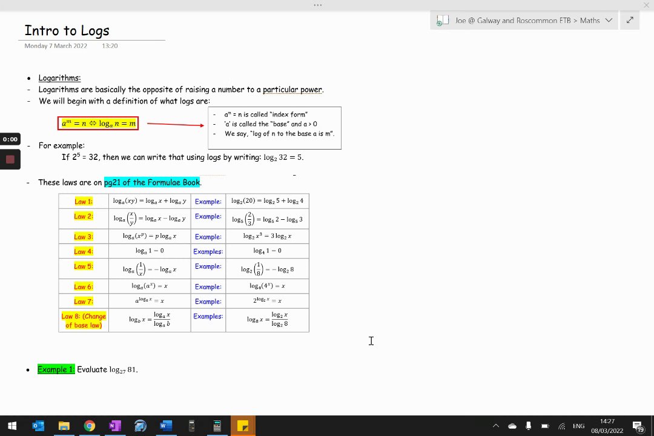Click the 0:00 recording timer

click(10, 139)
